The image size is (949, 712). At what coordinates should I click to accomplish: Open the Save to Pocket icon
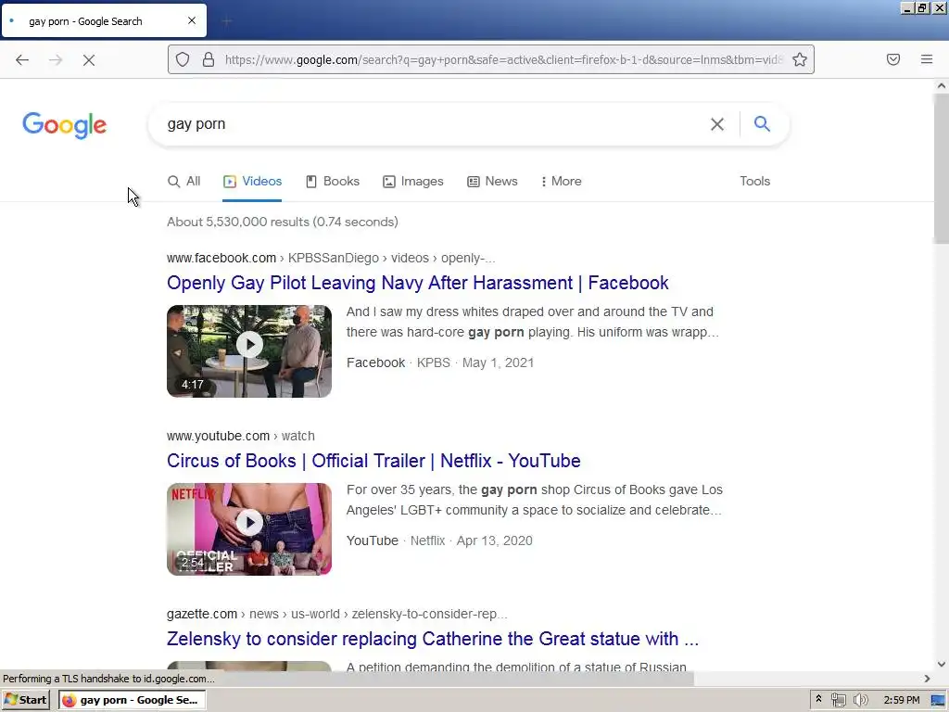coord(893,59)
